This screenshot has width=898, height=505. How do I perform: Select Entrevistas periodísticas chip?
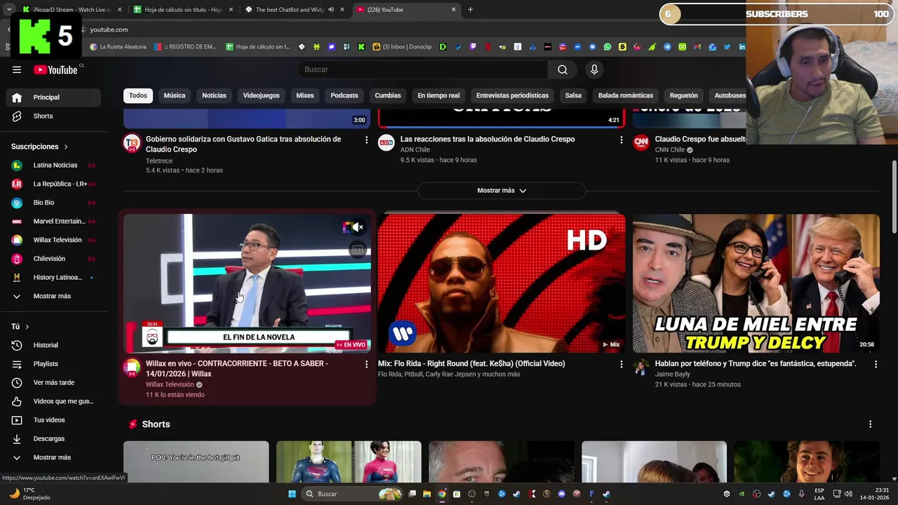click(512, 95)
